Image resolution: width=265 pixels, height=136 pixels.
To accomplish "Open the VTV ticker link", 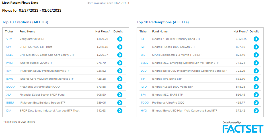I will tap(9, 39).
